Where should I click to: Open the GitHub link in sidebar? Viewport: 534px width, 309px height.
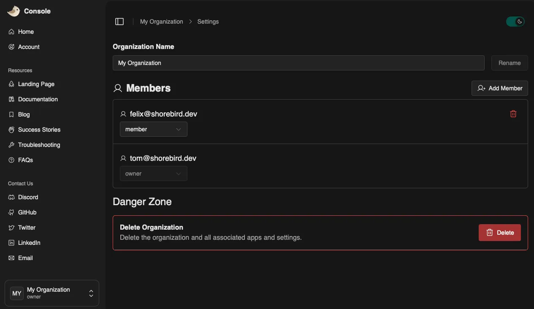(x=11, y=212)
